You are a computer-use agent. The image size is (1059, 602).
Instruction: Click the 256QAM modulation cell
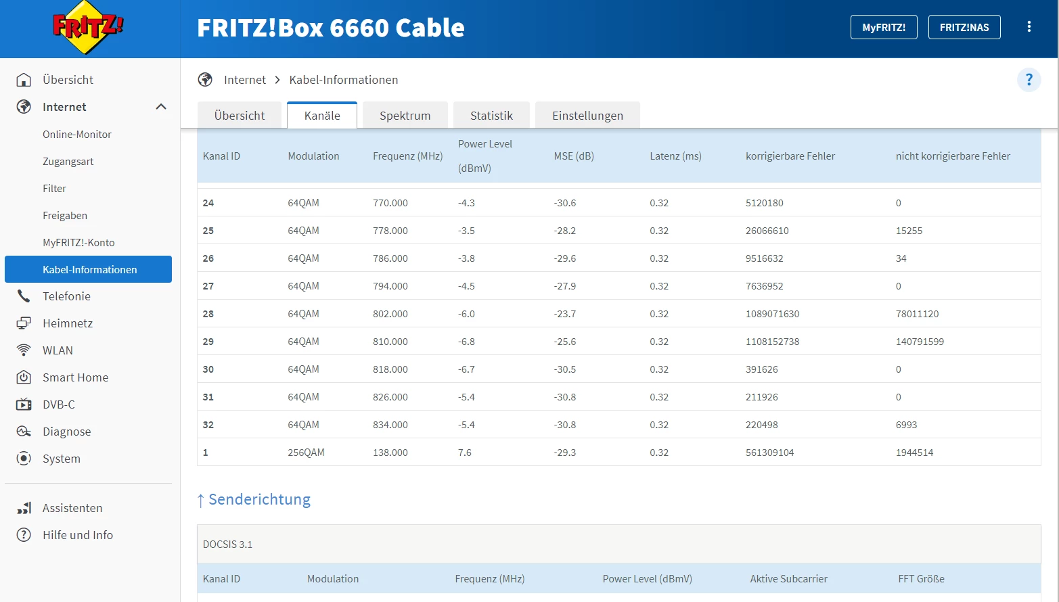point(307,453)
